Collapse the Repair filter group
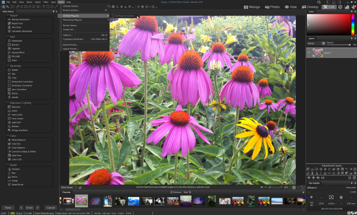Screen dimensions: 357x215 pyautogui.click(x=8, y=15)
